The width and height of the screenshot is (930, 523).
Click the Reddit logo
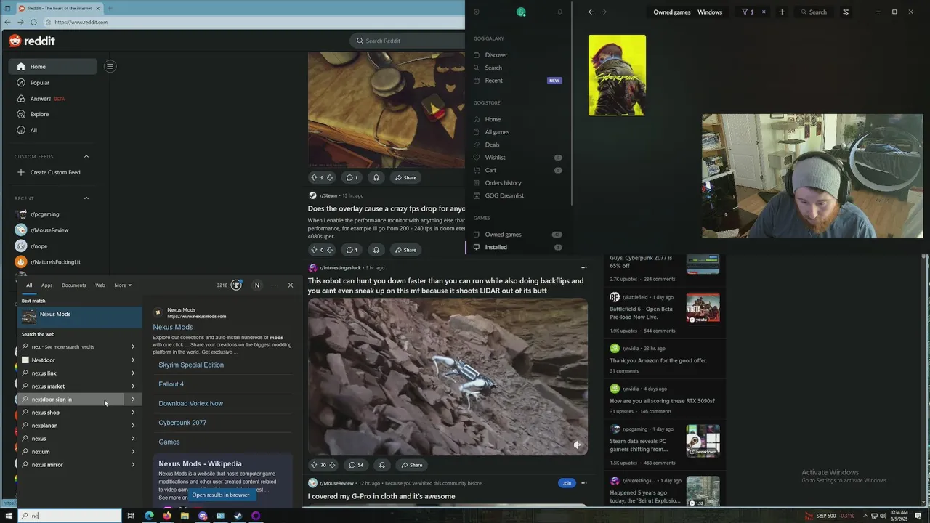32,41
